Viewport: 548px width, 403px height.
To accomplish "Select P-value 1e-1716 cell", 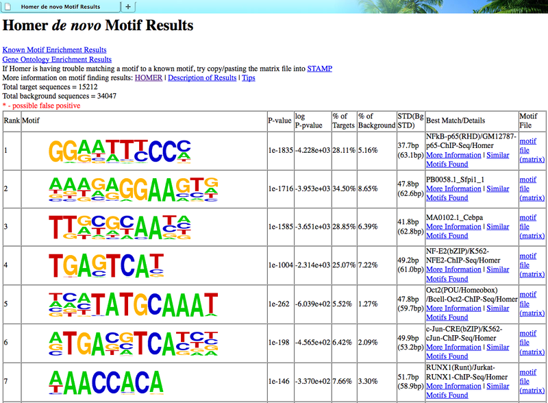I will pyautogui.click(x=281, y=189).
